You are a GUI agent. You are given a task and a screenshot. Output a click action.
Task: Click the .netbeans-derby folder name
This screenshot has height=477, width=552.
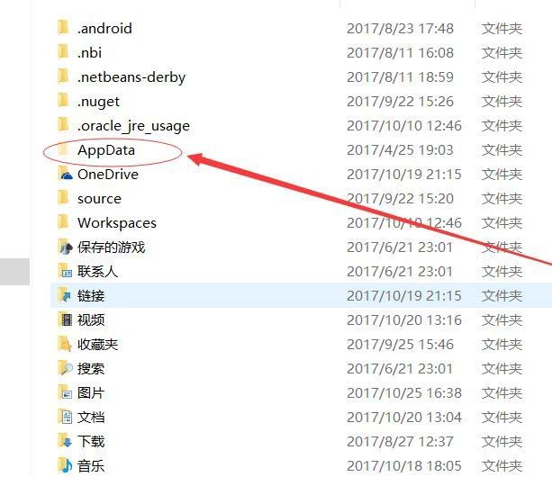(x=131, y=77)
